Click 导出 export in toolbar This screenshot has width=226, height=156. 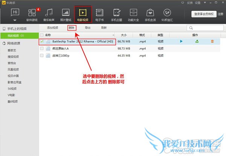pyautogui.click(x=88, y=28)
